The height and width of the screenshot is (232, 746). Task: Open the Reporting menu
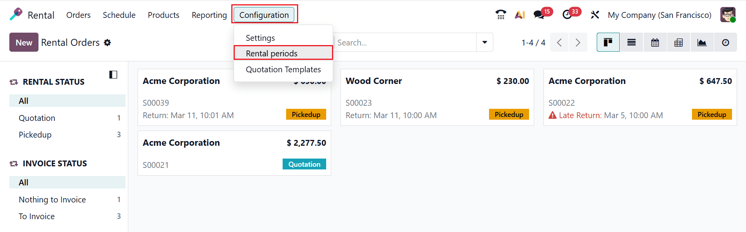pyautogui.click(x=209, y=15)
